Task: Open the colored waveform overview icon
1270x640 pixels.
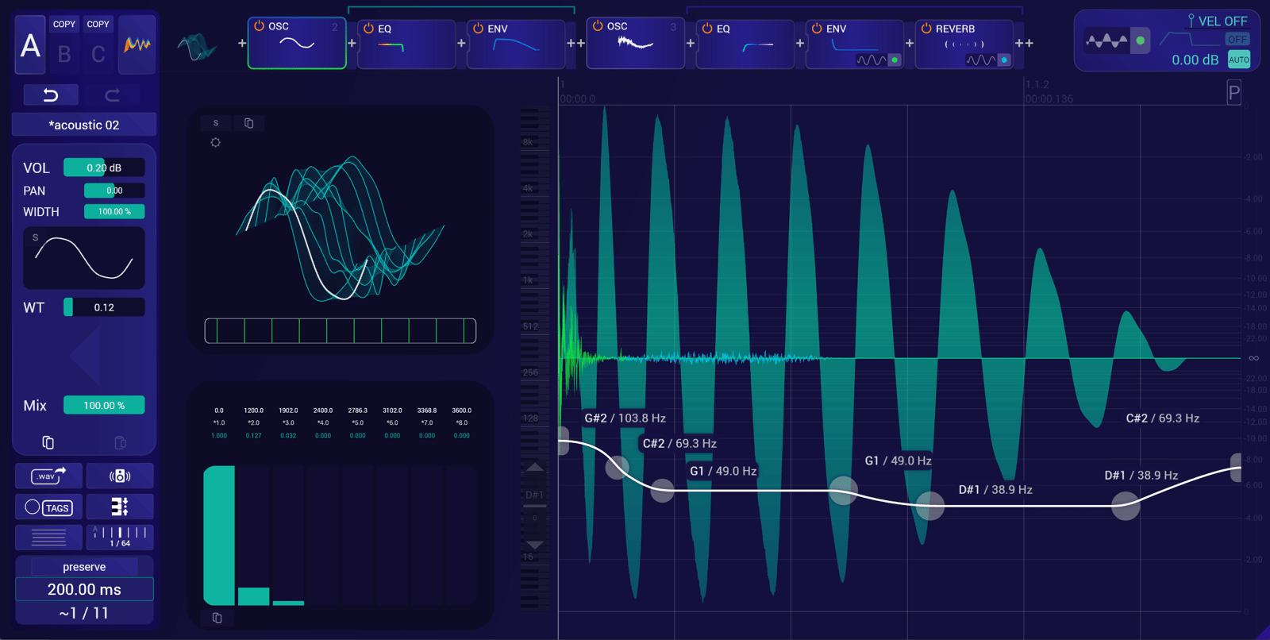Action: tap(137, 44)
